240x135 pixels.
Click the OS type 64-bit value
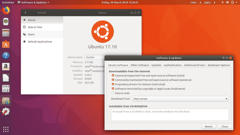[x=88, y=79]
